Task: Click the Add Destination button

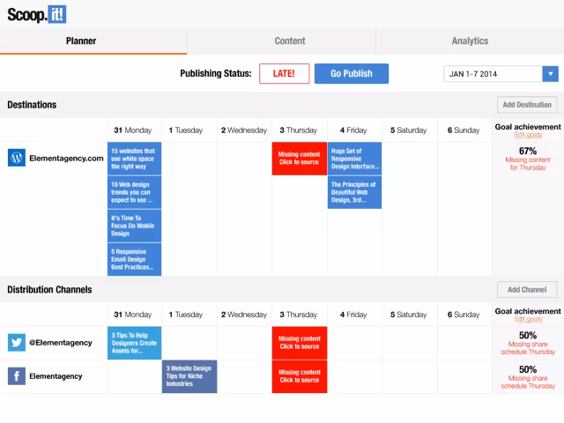Action: pos(527,105)
